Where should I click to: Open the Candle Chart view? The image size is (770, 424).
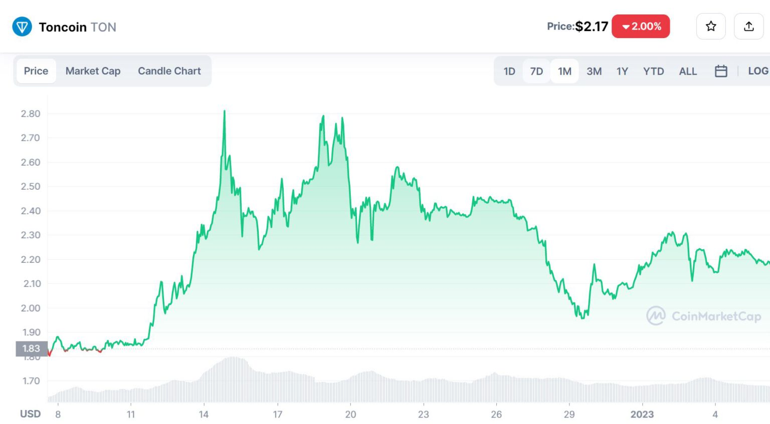[169, 71]
